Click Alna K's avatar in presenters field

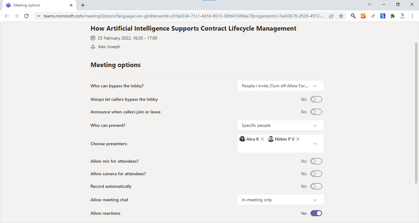pyautogui.click(x=242, y=139)
